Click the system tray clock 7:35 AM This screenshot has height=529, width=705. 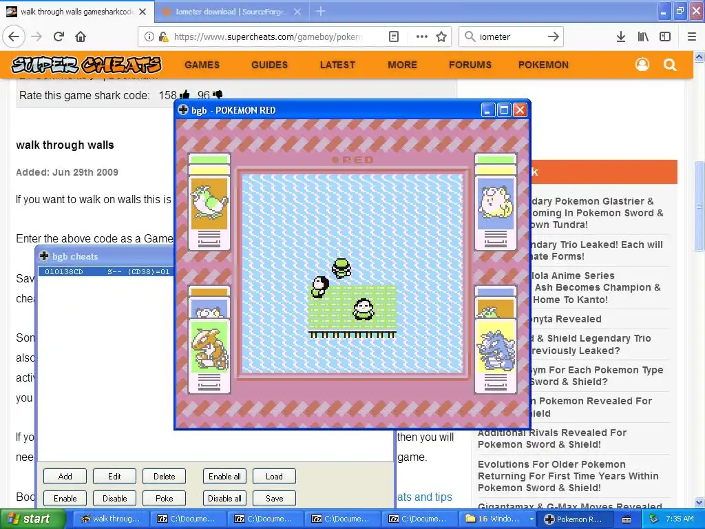(680, 519)
